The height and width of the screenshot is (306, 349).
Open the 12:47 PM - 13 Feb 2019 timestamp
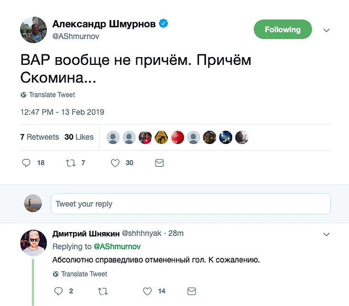[62, 112]
